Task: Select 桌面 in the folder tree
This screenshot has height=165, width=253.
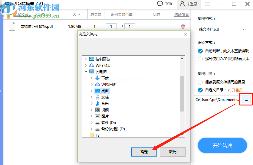Action: (105, 91)
